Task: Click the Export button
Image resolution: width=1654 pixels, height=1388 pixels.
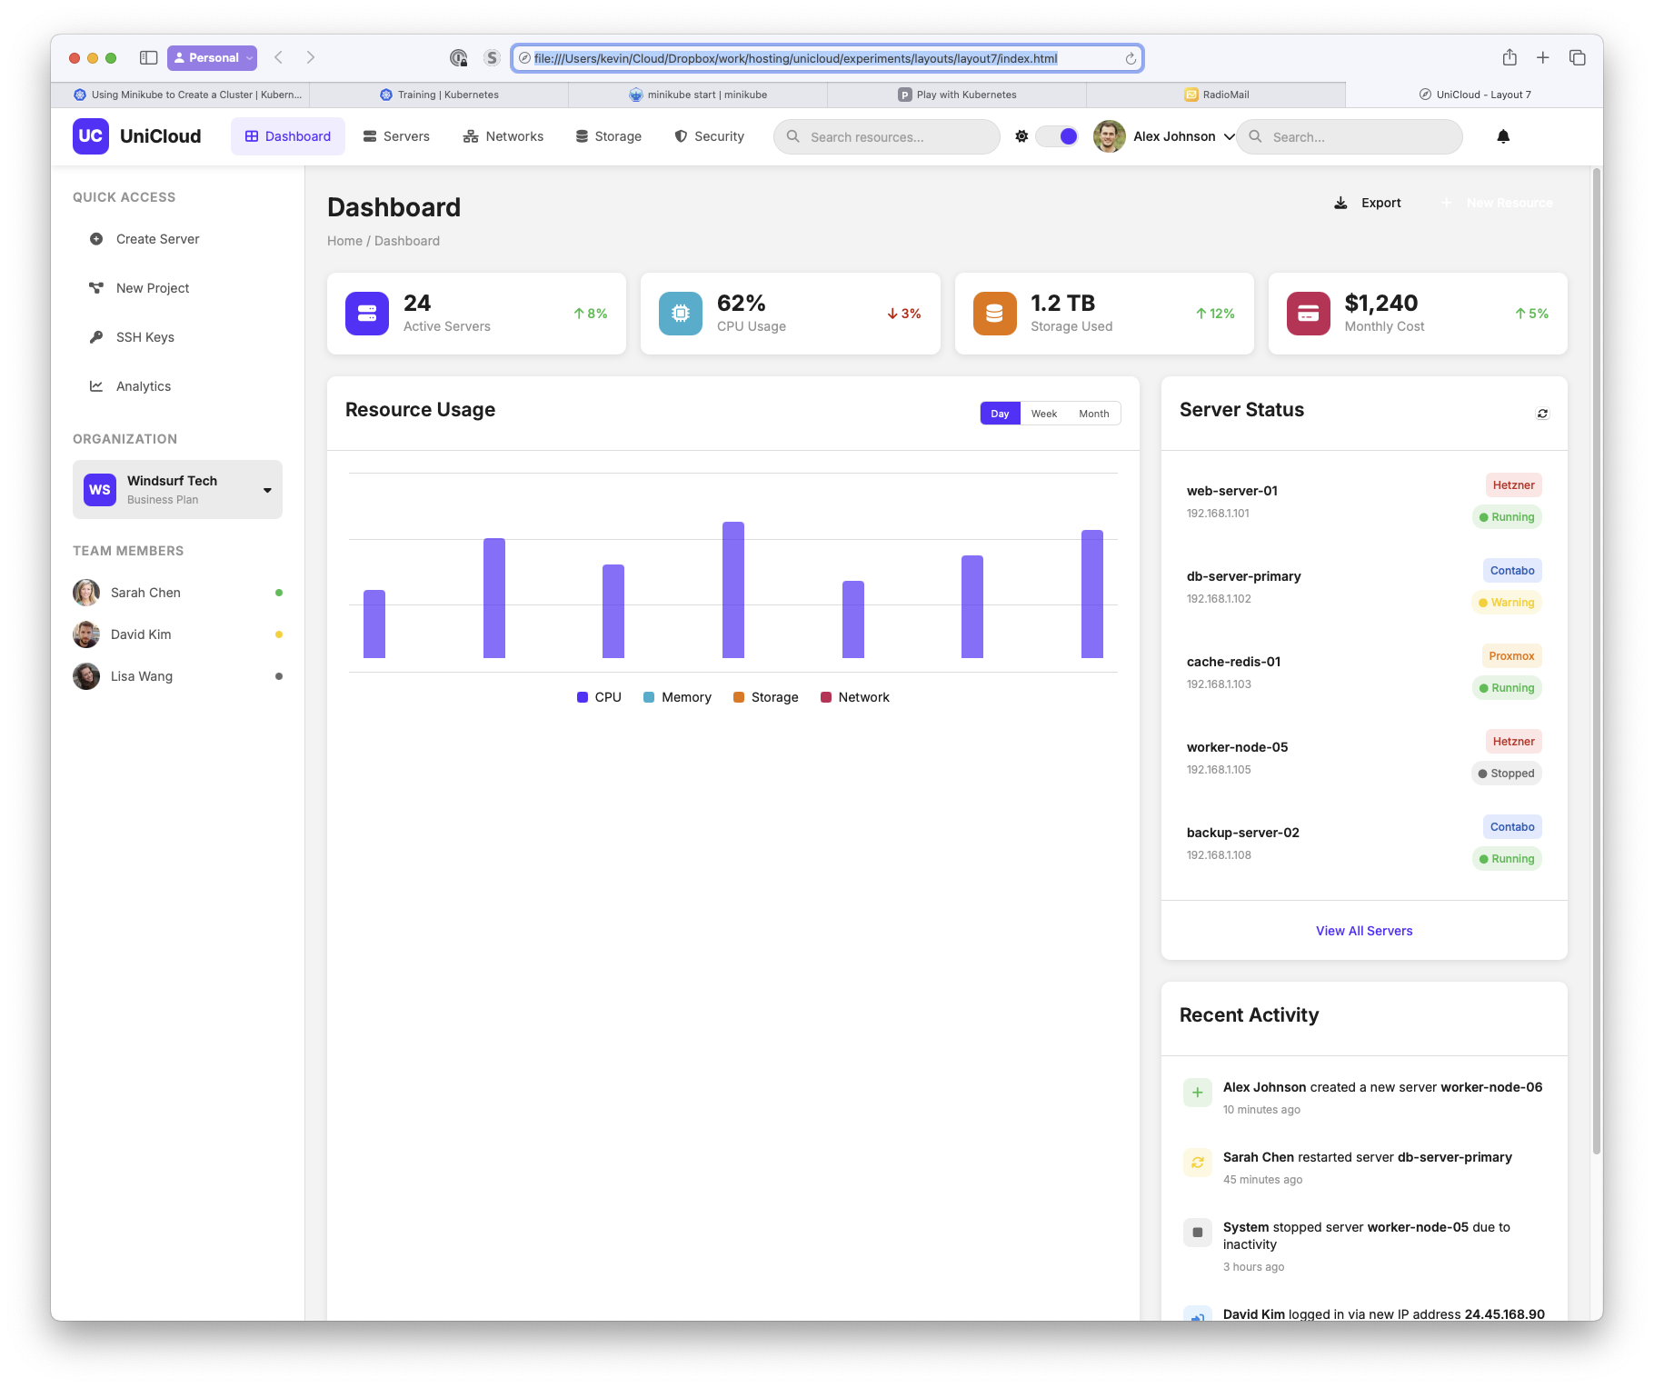Action: point(1368,203)
